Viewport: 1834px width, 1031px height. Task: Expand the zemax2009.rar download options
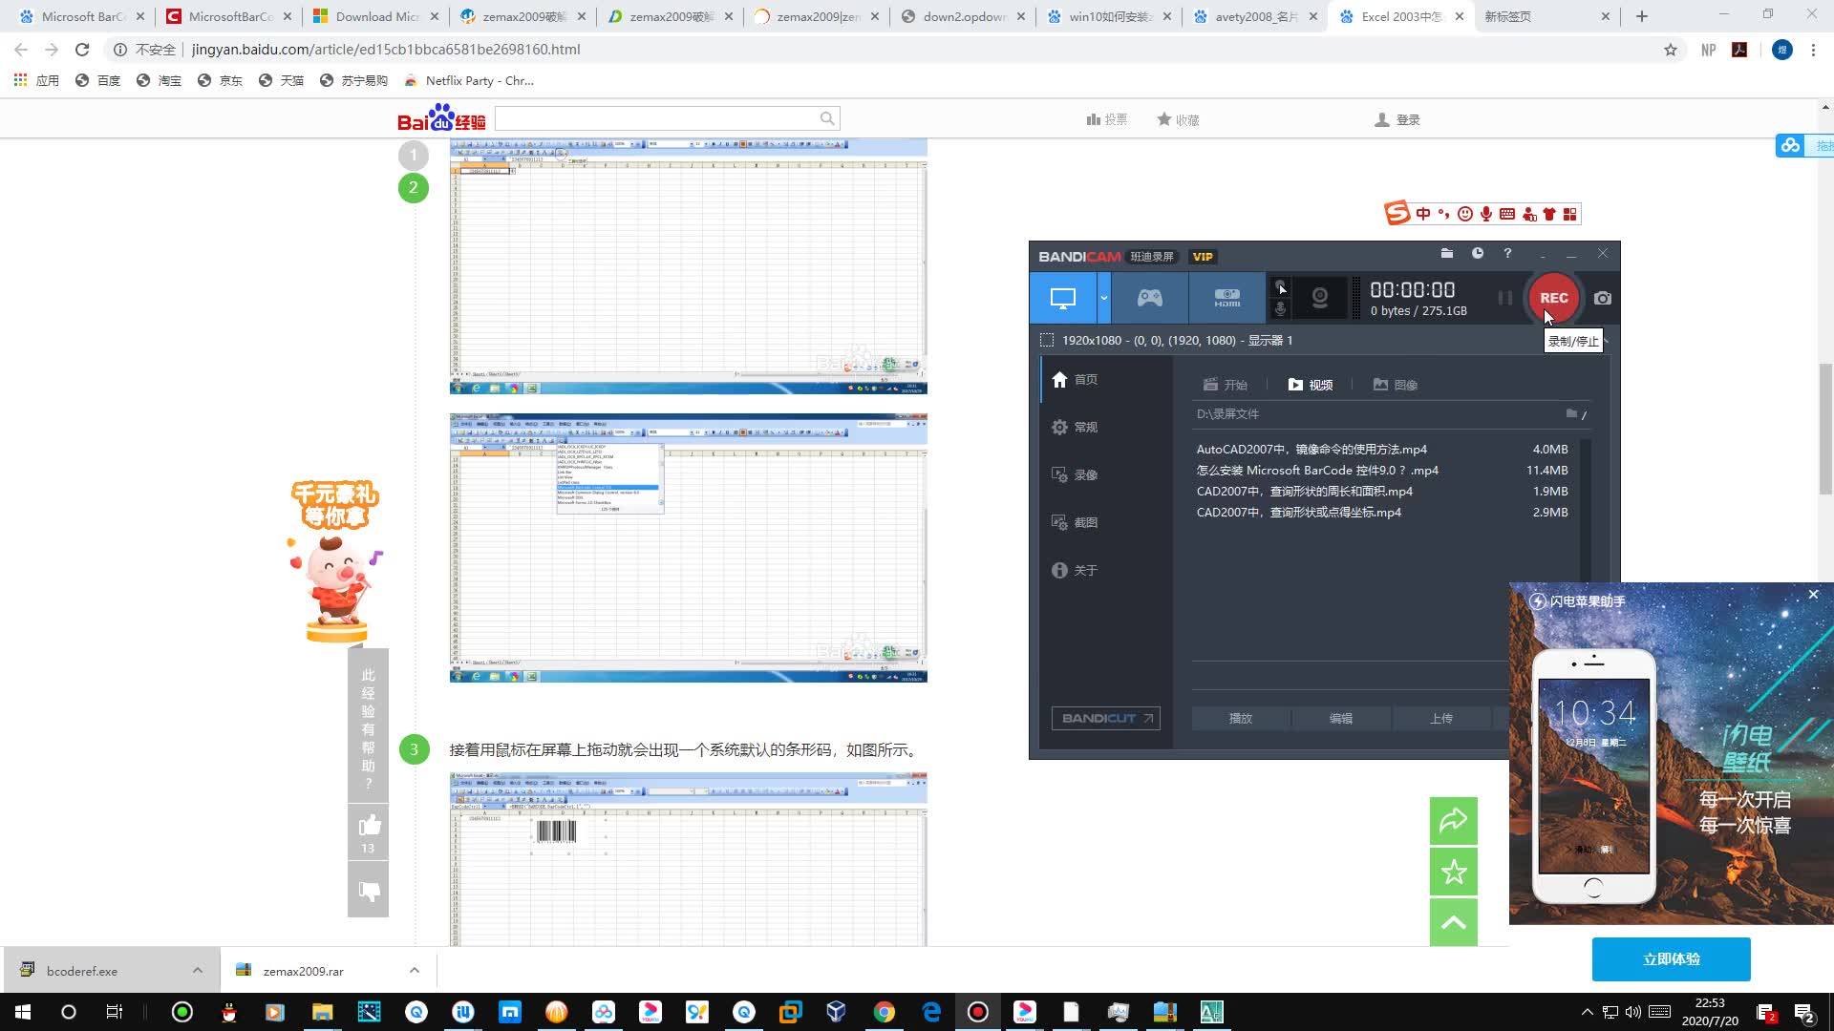tap(415, 970)
